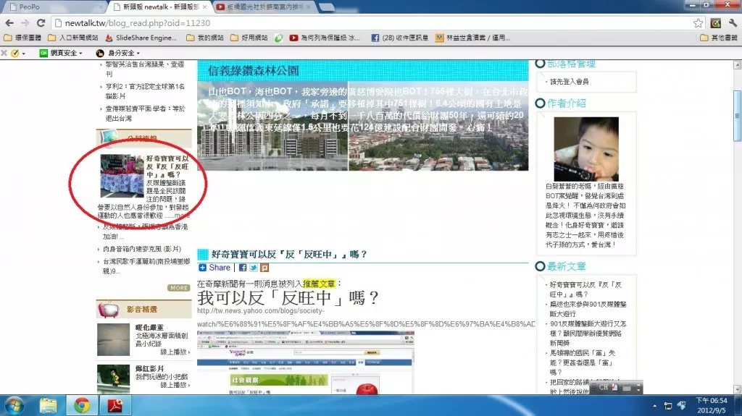Open the 部落格管理 section heading
This screenshot has width=742, height=416.
[x=571, y=64]
